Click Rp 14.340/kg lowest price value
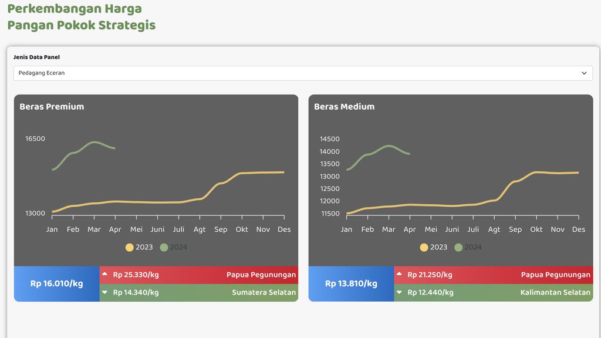 136,292
